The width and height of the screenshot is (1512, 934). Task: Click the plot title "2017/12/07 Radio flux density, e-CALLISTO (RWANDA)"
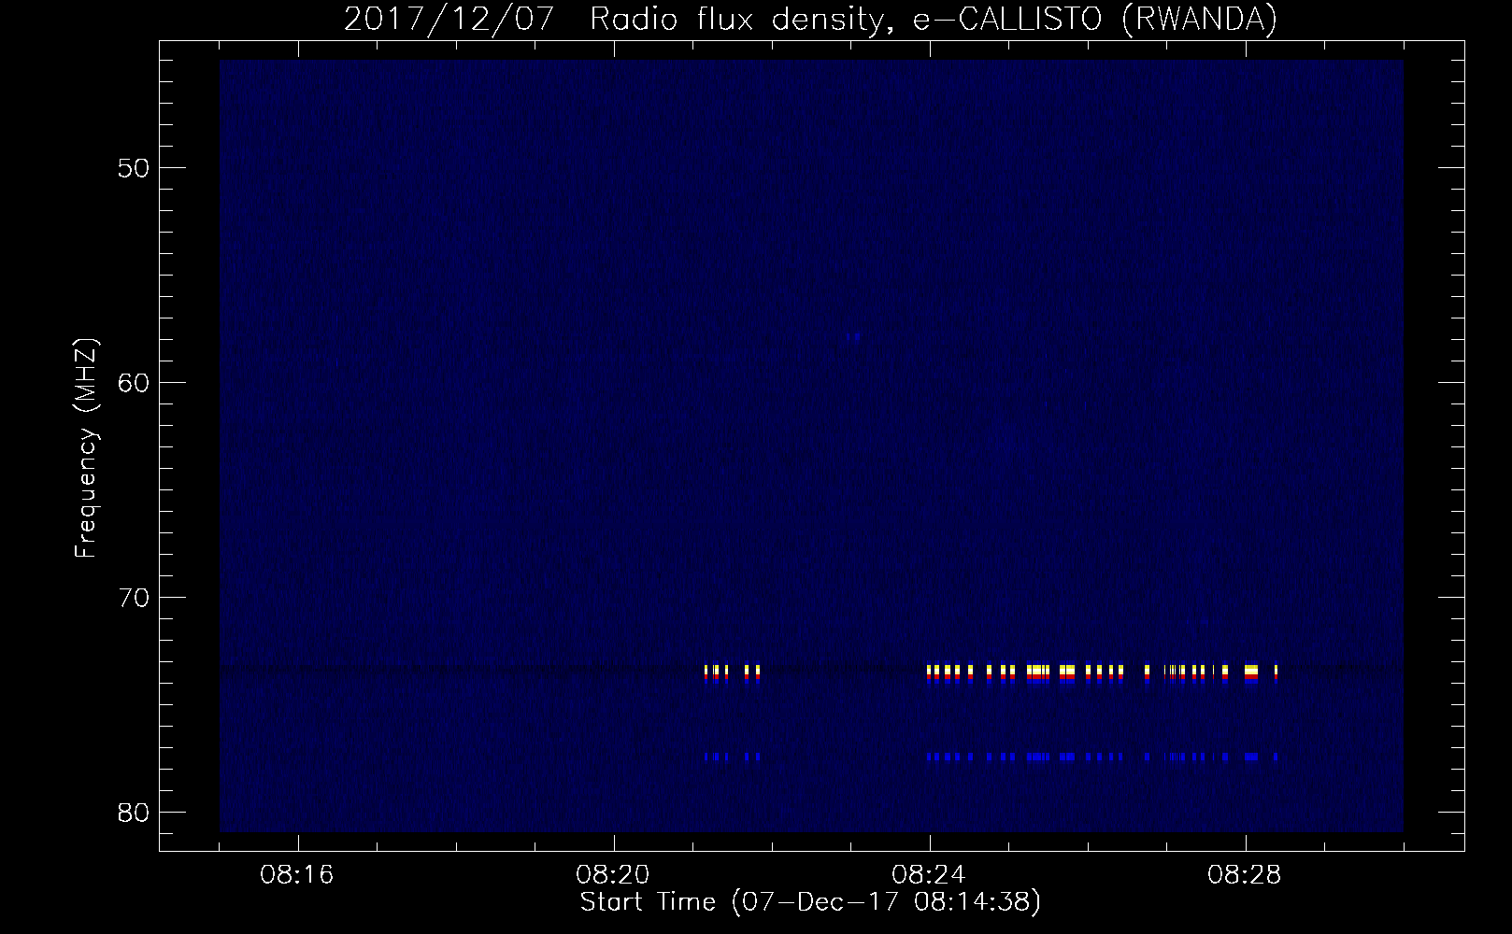click(810, 19)
